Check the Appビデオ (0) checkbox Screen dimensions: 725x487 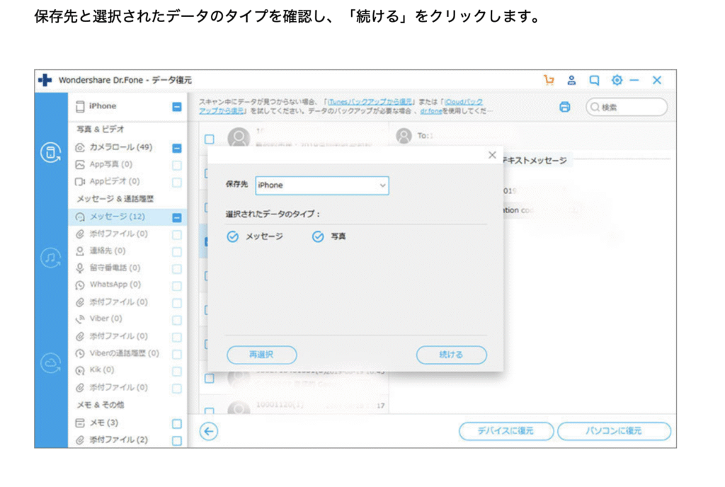pos(176,182)
